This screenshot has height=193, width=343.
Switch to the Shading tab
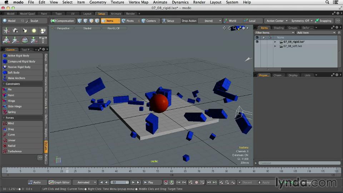click(x=279, y=28)
